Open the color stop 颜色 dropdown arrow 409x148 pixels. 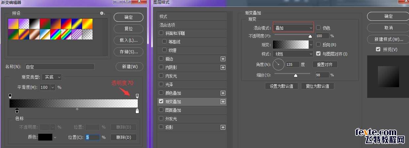tap(55, 137)
